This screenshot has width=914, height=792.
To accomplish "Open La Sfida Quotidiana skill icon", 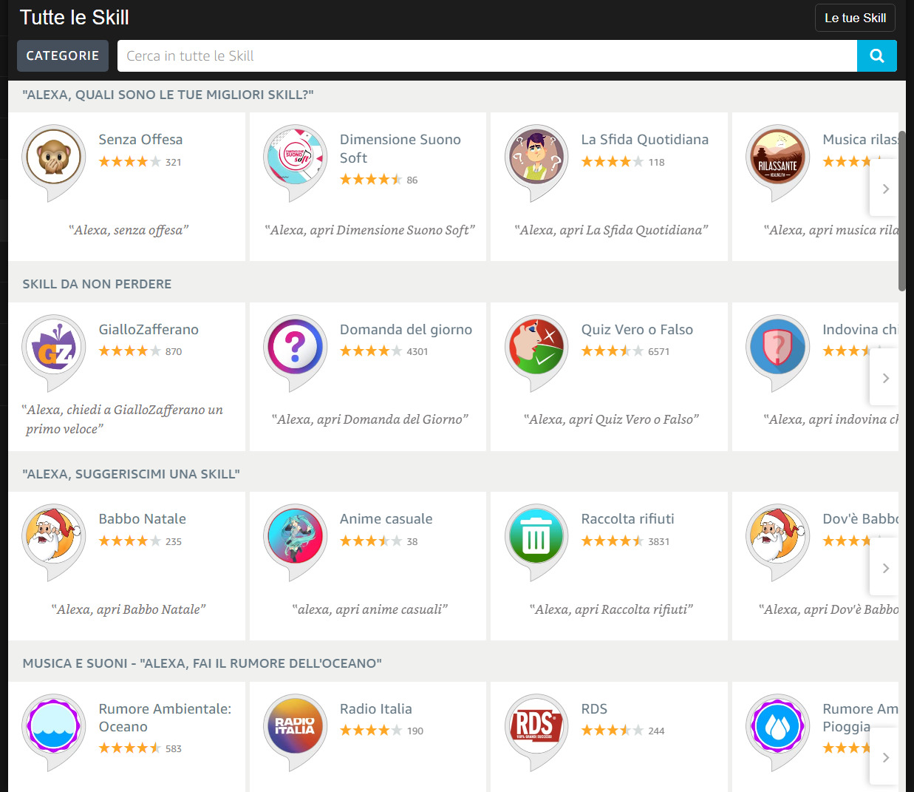I will click(536, 161).
